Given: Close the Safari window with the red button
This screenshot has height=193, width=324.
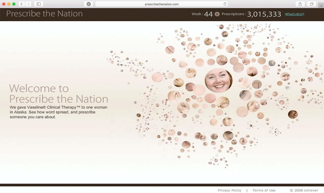Looking at the screenshot, I should pyautogui.click(x=4, y=4).
